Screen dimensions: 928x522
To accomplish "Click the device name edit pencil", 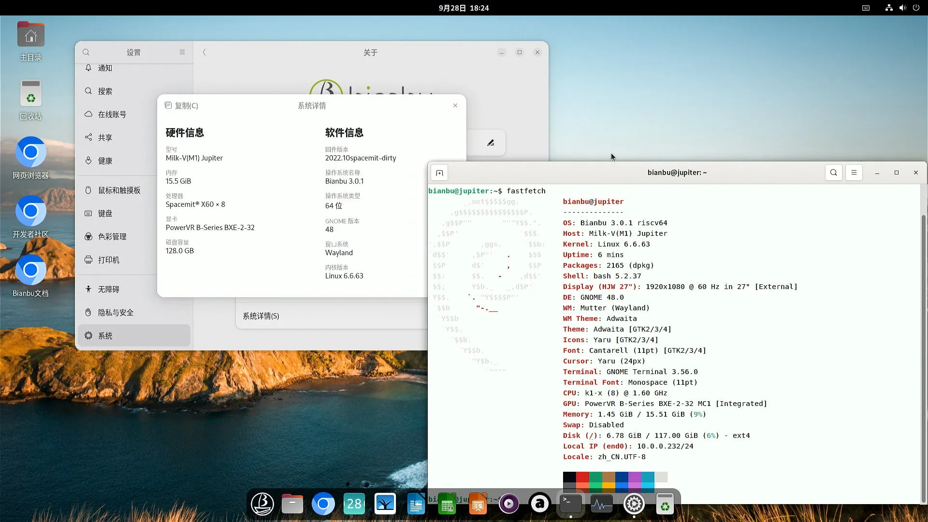I will [x=491, y=143].
